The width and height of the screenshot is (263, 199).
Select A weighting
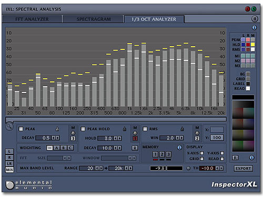pos(56,148)
